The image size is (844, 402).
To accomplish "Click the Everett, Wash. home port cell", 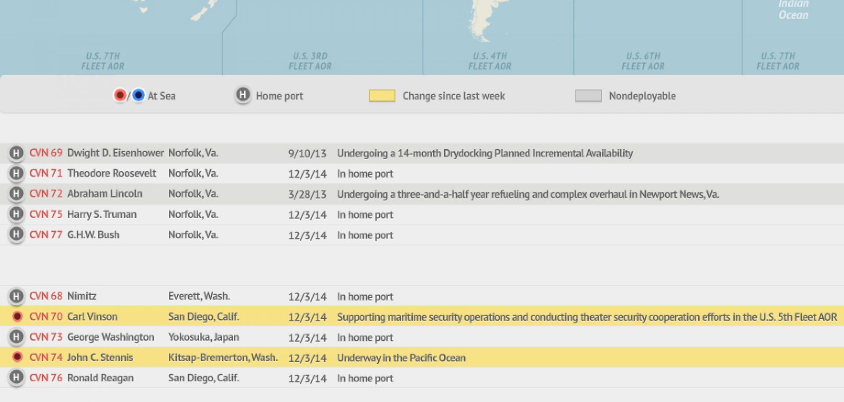I will point(199,296).
